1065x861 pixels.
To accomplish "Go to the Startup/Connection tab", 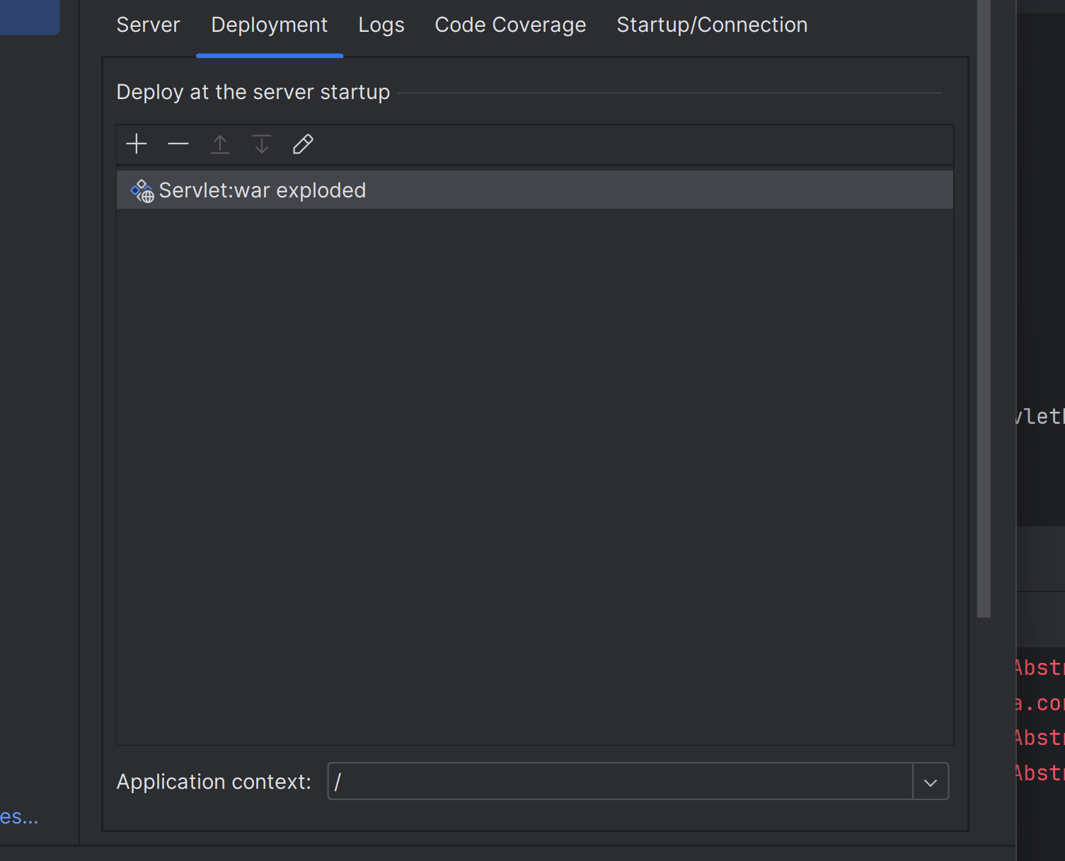I will [x=712, y=25].
